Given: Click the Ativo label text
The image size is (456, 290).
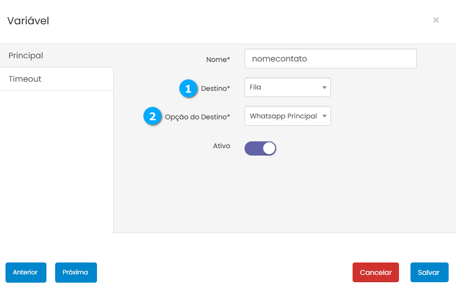Looking at the screenshot, I should [222, 146].
